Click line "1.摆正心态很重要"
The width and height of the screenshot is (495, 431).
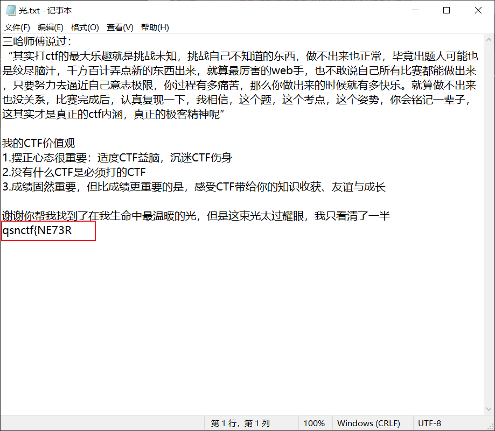[x=117, y=158]
